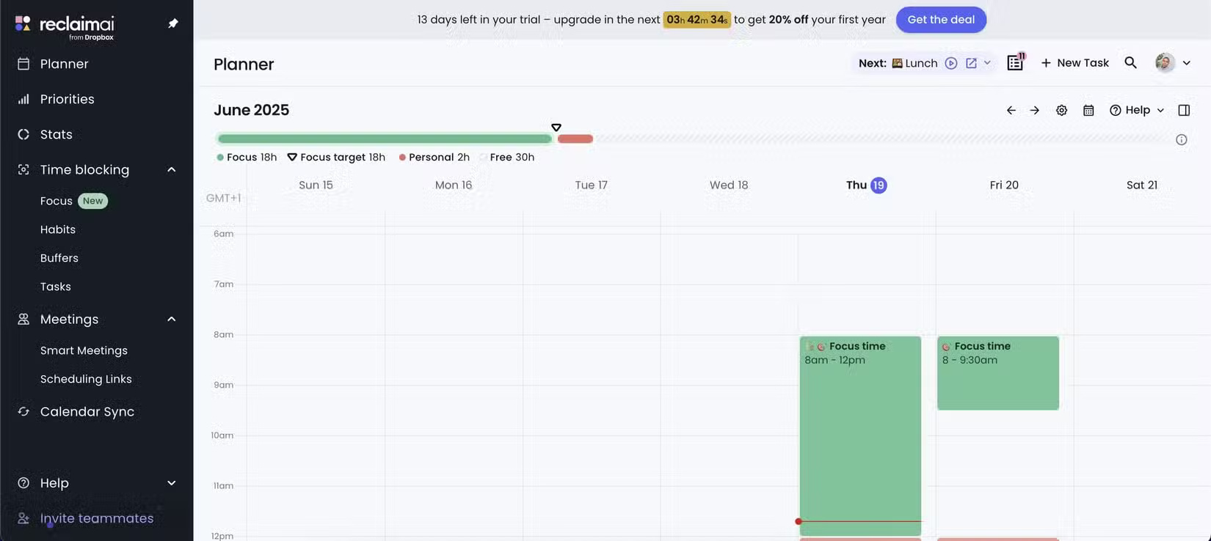Go to previous week arrow
The height and width of the screenshot is (541, 1211).
(1011, 110)
